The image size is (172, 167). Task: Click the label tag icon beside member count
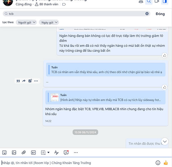click(64, 4)
